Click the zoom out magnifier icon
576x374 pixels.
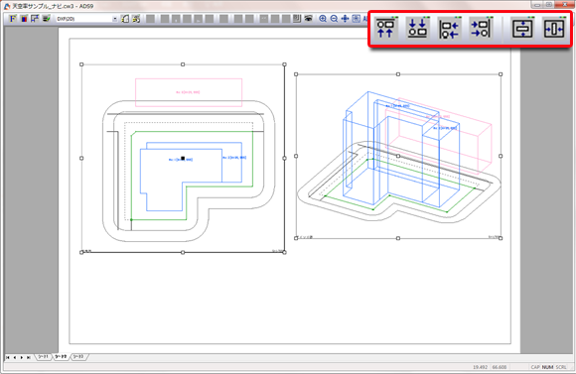(334, 19)
